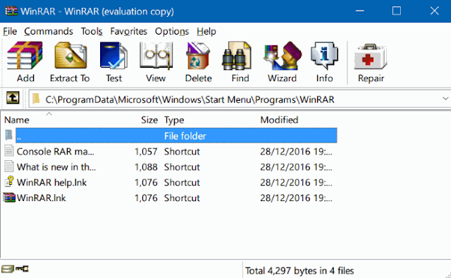Click 'Total 4,297 bytes in 4 files' status
This screenshot has height=278, width=451.
click(x=299, y=271)
